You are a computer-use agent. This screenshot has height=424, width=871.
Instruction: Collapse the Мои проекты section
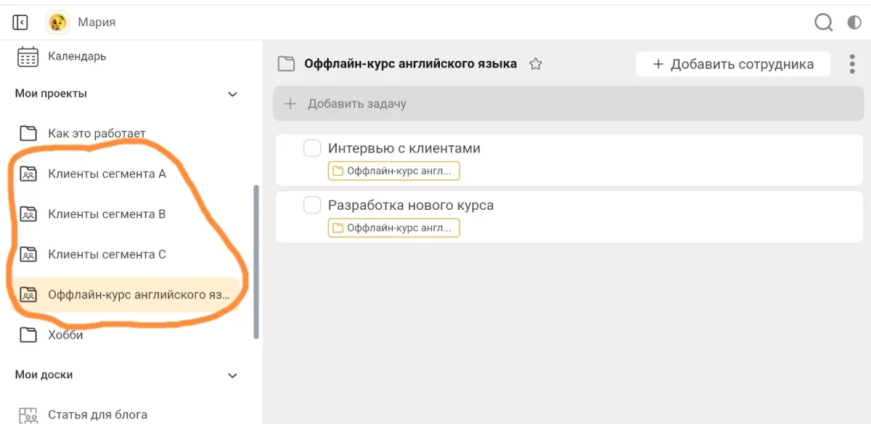pyautogui.click(x=232, y=94)
